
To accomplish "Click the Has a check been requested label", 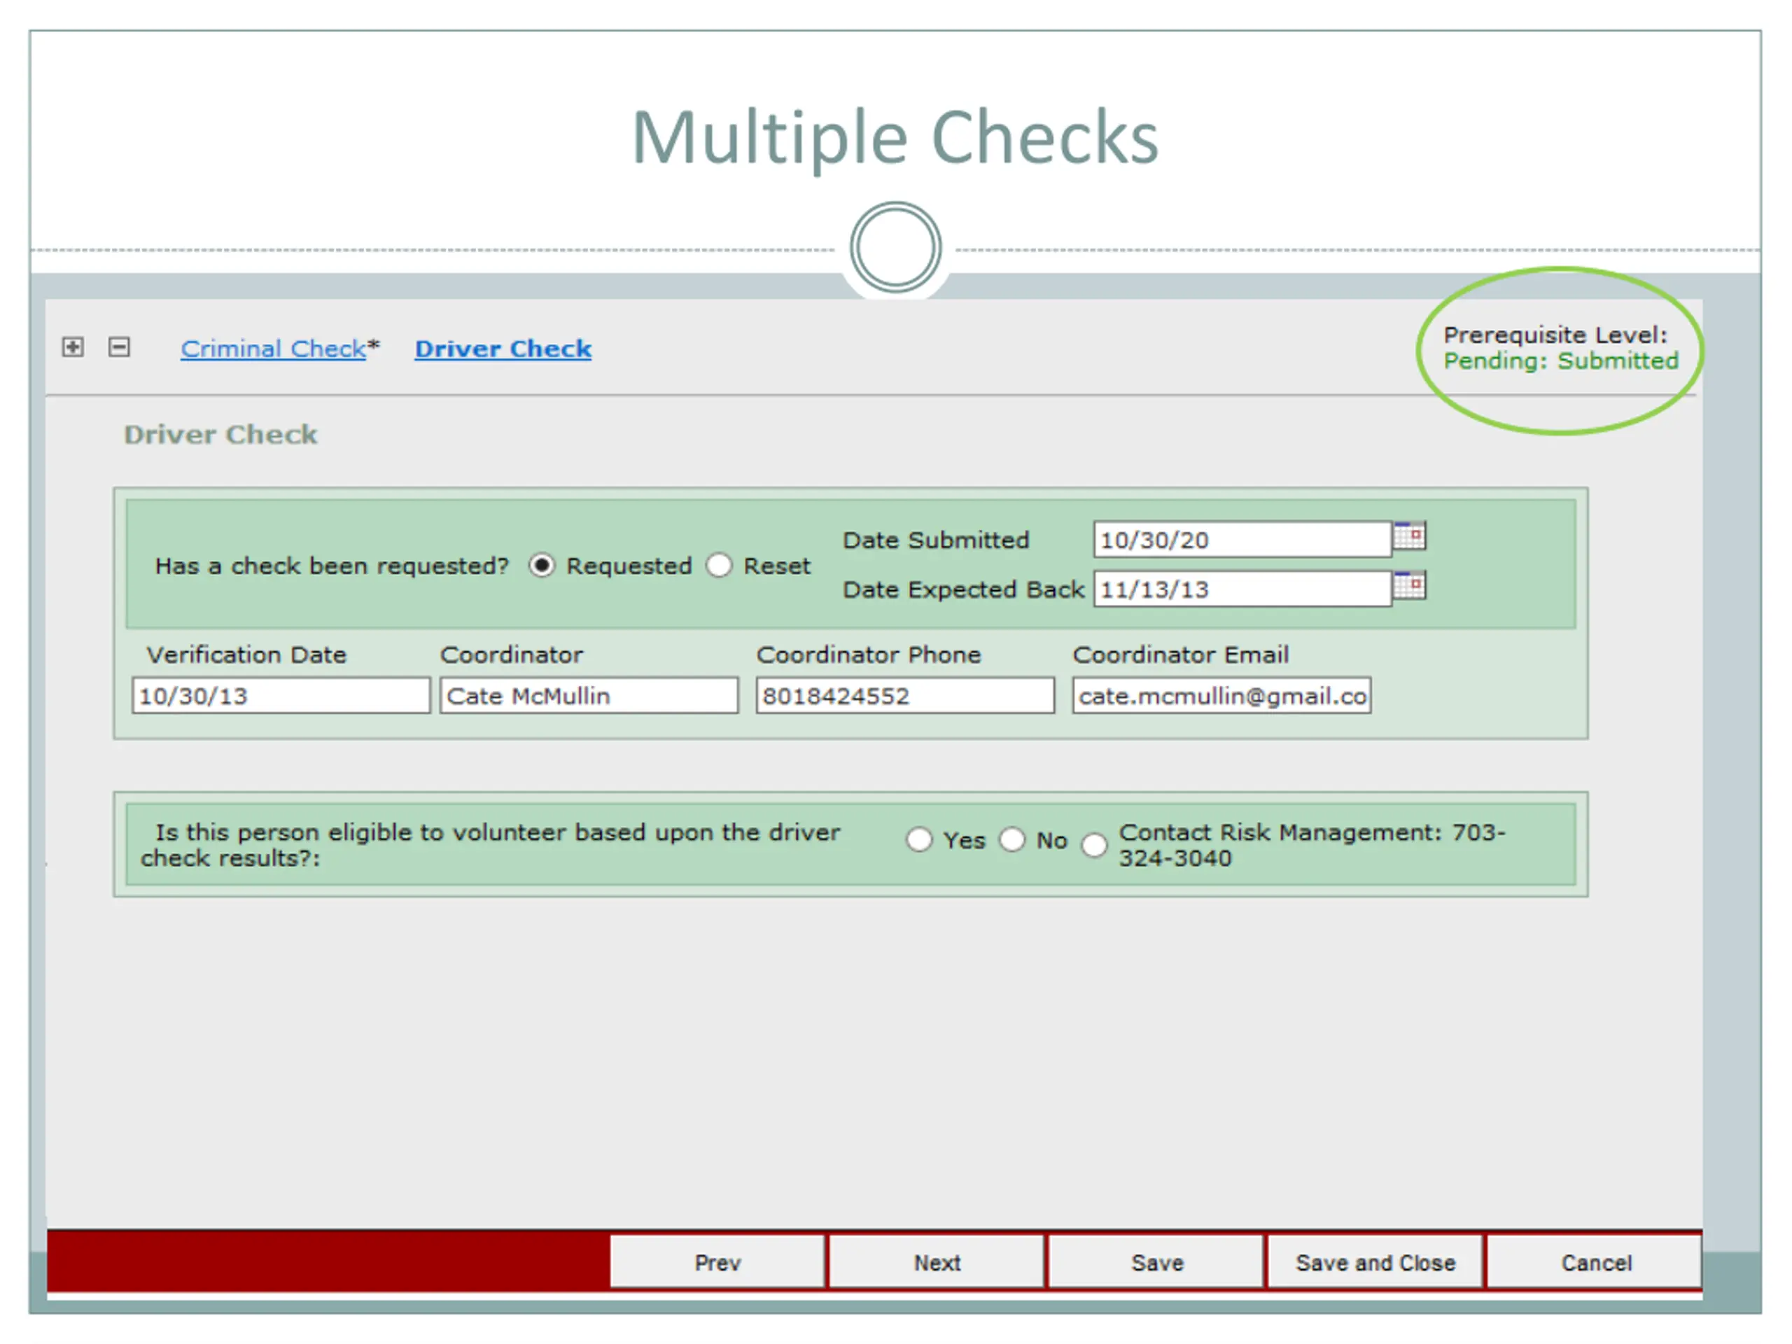I will click(x=332, y=566).
